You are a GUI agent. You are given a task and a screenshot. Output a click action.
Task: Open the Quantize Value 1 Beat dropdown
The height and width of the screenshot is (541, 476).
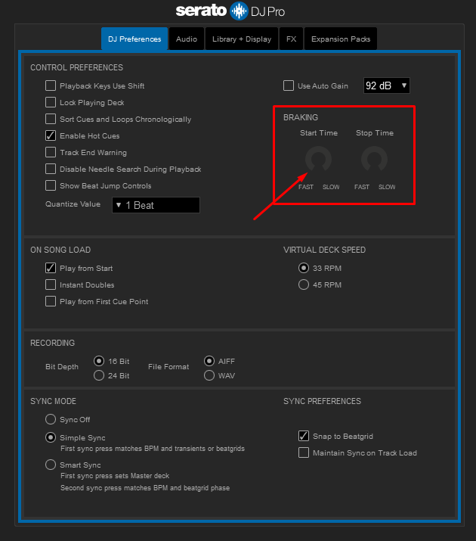tap(156, 205)
